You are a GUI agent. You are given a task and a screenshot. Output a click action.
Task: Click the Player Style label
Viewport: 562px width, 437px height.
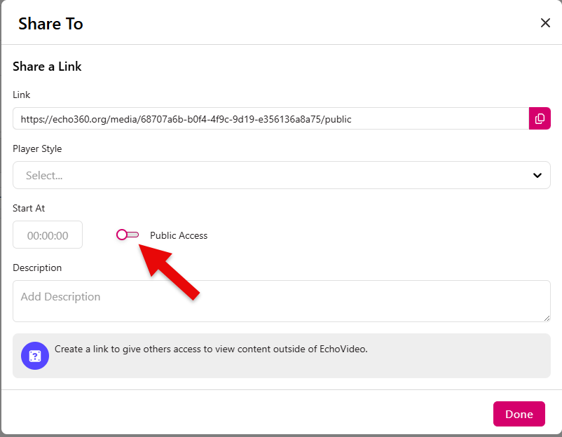click(x=37, y=148)
